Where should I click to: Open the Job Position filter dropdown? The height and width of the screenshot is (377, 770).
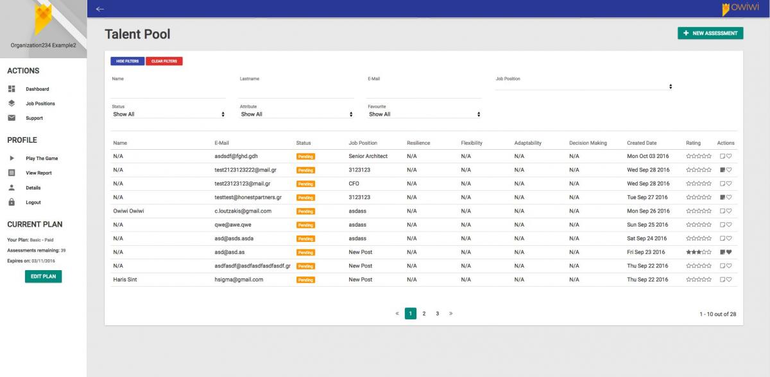[583, 86]
